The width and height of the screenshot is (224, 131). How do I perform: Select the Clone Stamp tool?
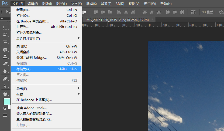coord(5,57)
